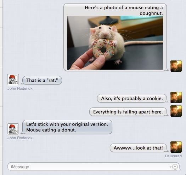The image size is (186, 175).
Task: Click the "Here's a photo of a mouse" caption
Action: [x=124, y=10]
